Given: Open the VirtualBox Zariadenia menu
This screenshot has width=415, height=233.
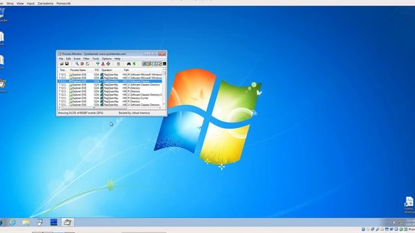Looking at the screenshot, I should [45, 3].
